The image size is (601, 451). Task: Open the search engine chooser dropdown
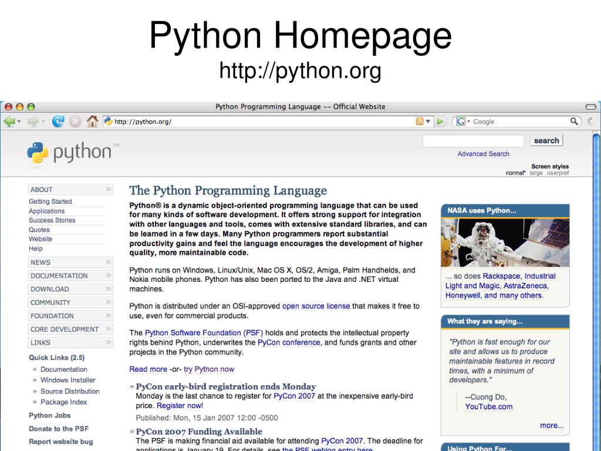coord(468,122)
